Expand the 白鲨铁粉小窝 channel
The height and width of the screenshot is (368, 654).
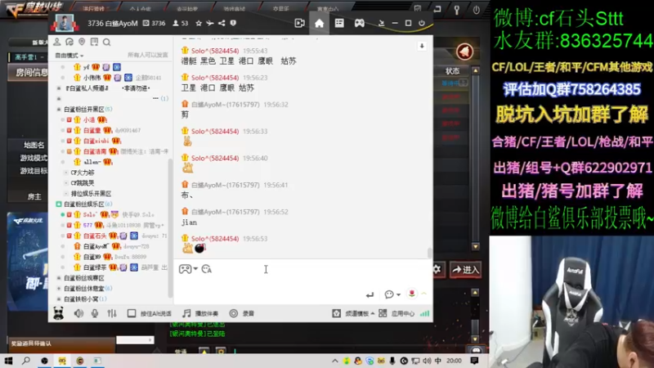(x=59, y=299)
